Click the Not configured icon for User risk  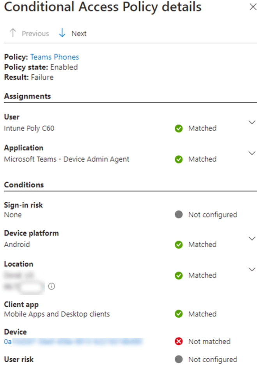[x=178, y=359]
